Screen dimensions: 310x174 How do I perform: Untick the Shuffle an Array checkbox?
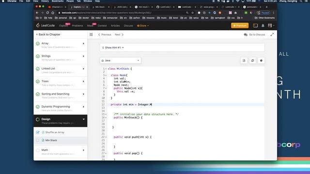[x=38, y=132]
